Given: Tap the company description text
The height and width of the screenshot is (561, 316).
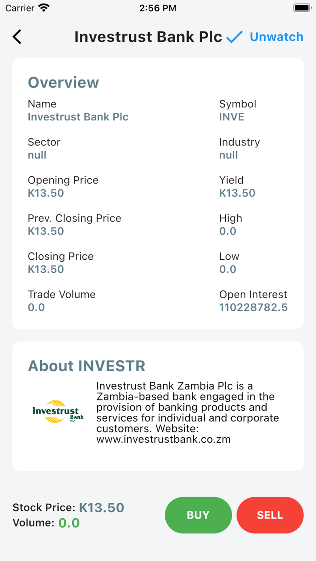Looking at the screenshot, I should tap(187, 413).
